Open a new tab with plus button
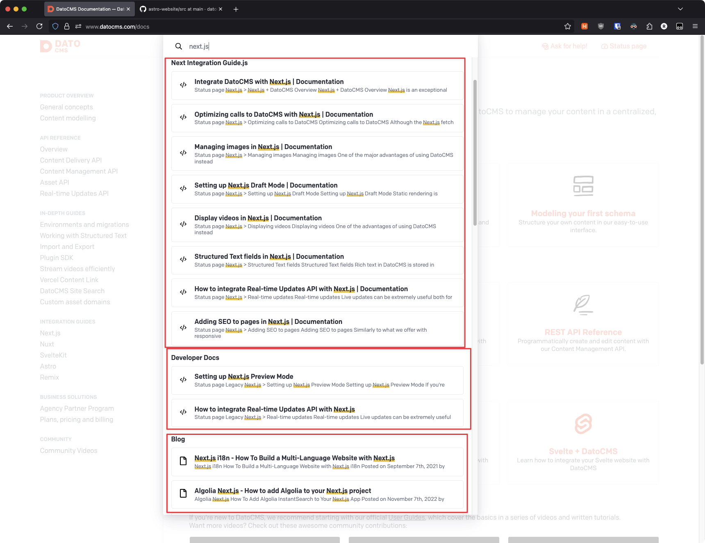 (236, 9)
